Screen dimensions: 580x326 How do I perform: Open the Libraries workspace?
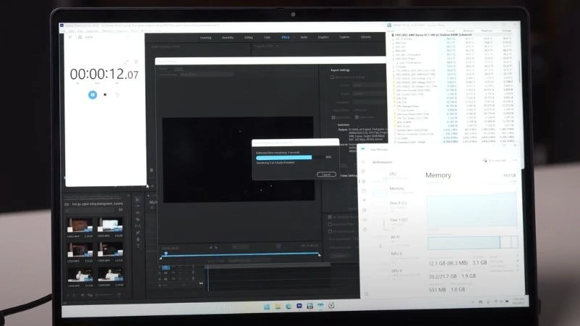(366, 38)
